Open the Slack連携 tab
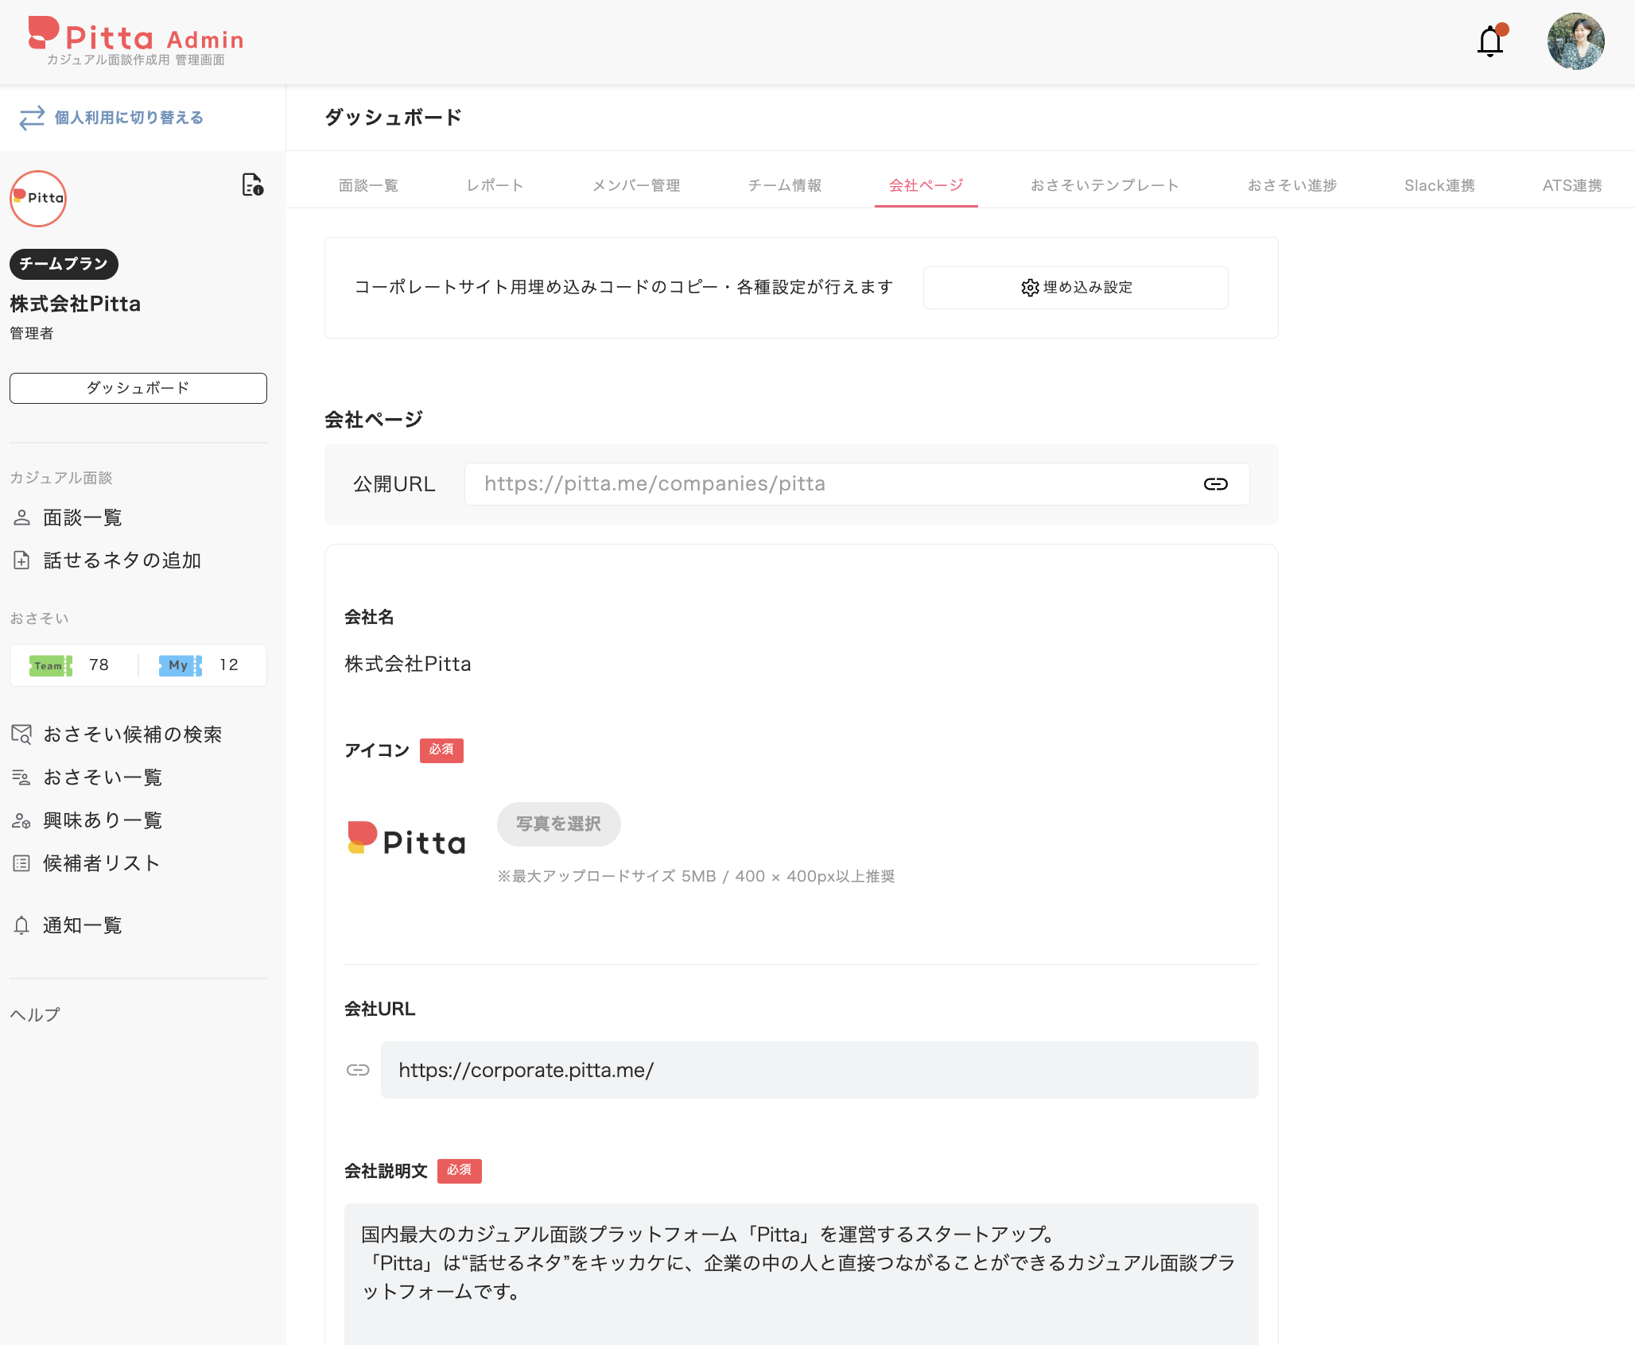Viewport: 1635px width, 1345px height. pos(1439,184)
